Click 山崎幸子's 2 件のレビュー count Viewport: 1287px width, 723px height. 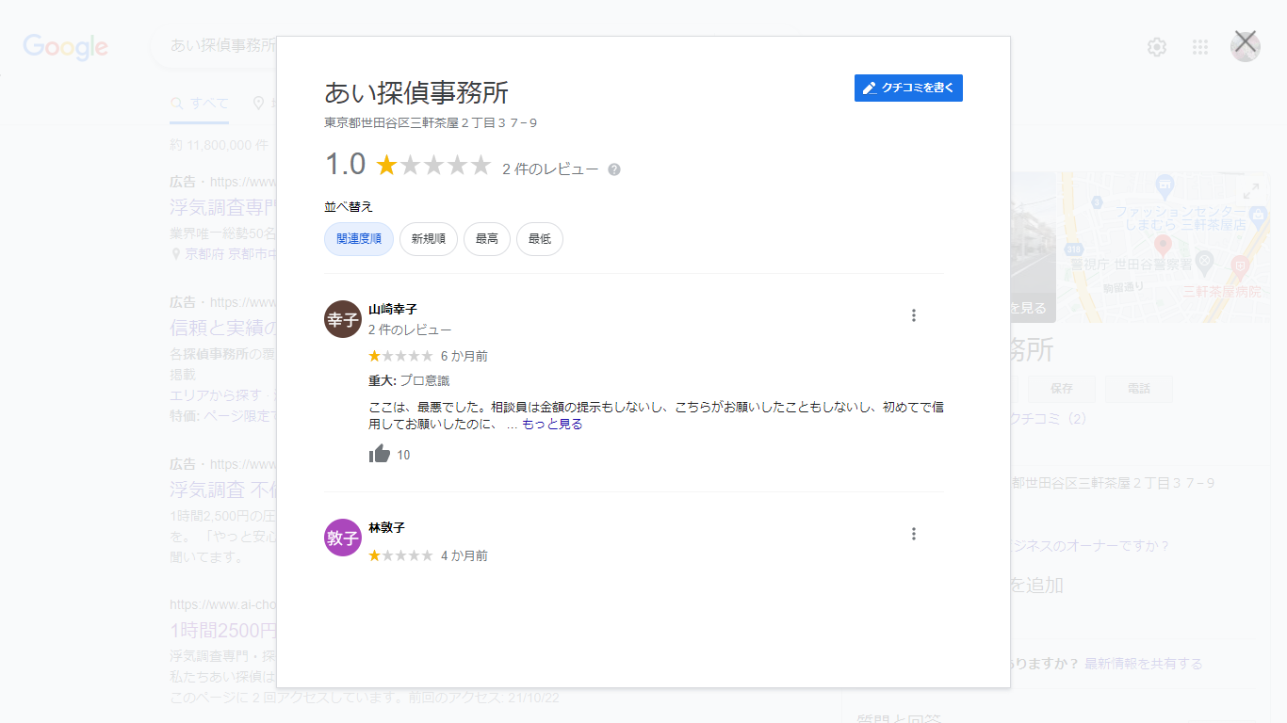point(410,330)
